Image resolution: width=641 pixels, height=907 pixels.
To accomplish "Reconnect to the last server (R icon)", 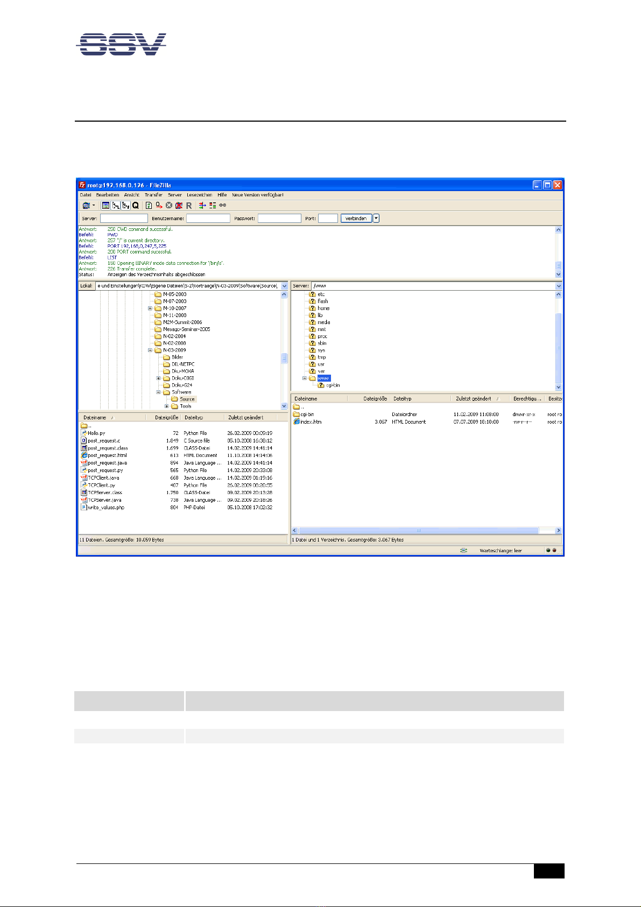I will click(189, 205).
